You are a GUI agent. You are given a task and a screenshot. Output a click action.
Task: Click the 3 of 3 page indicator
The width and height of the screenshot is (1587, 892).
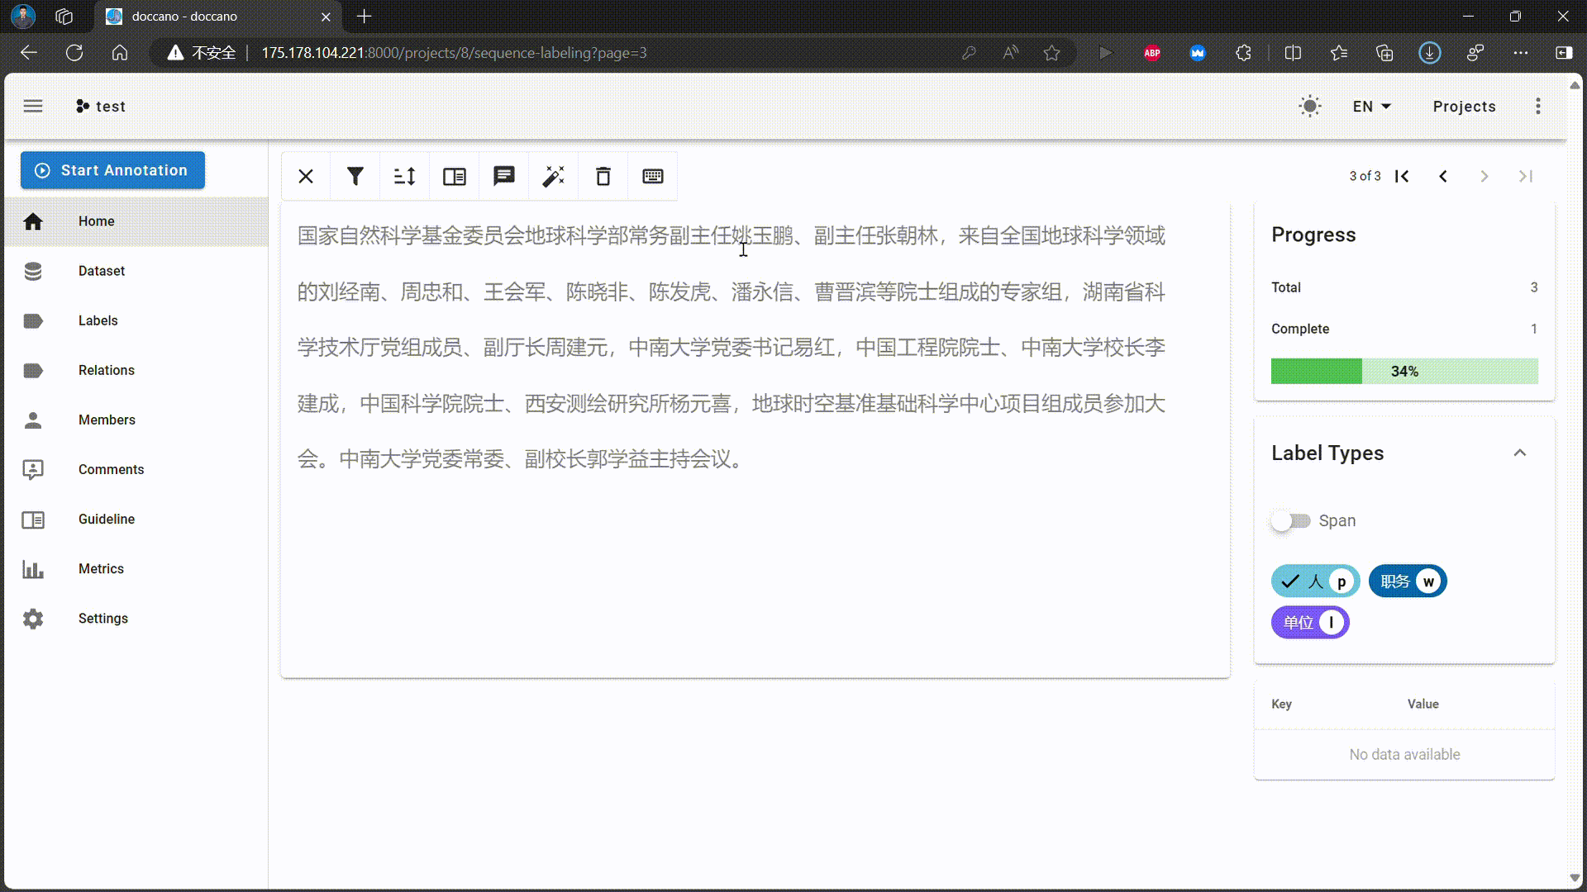coord(1365,176)
